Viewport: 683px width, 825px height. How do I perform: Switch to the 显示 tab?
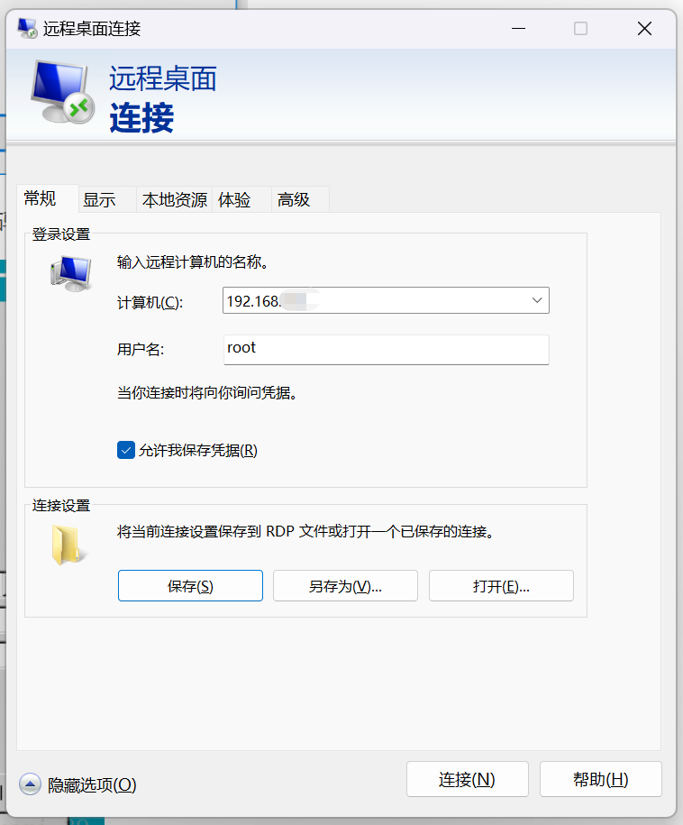pyautogui.click(x=99, y=200)
